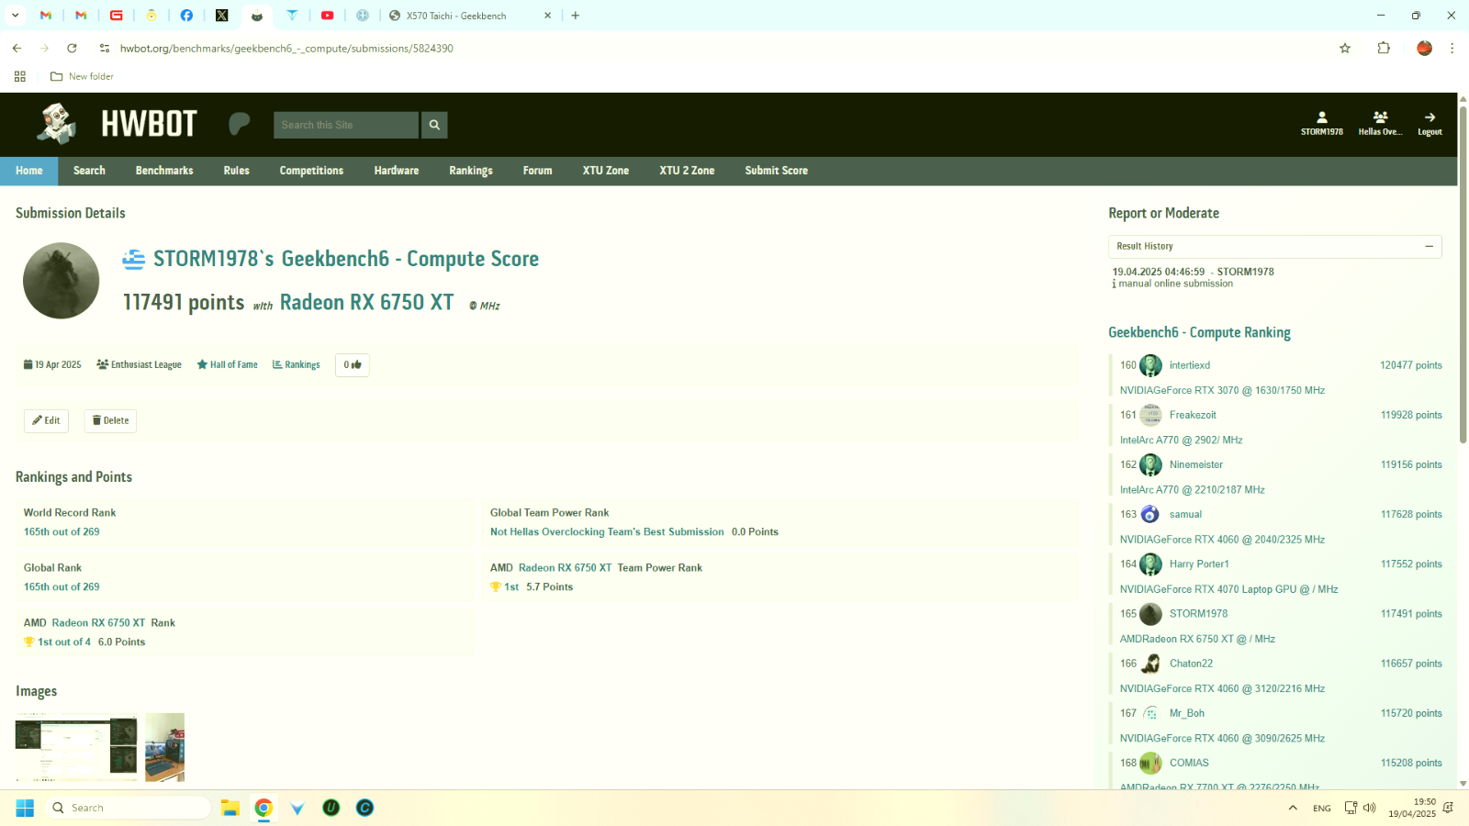Open a new browser tab
Screen dimensions: 1469x826
click(576, 16)
